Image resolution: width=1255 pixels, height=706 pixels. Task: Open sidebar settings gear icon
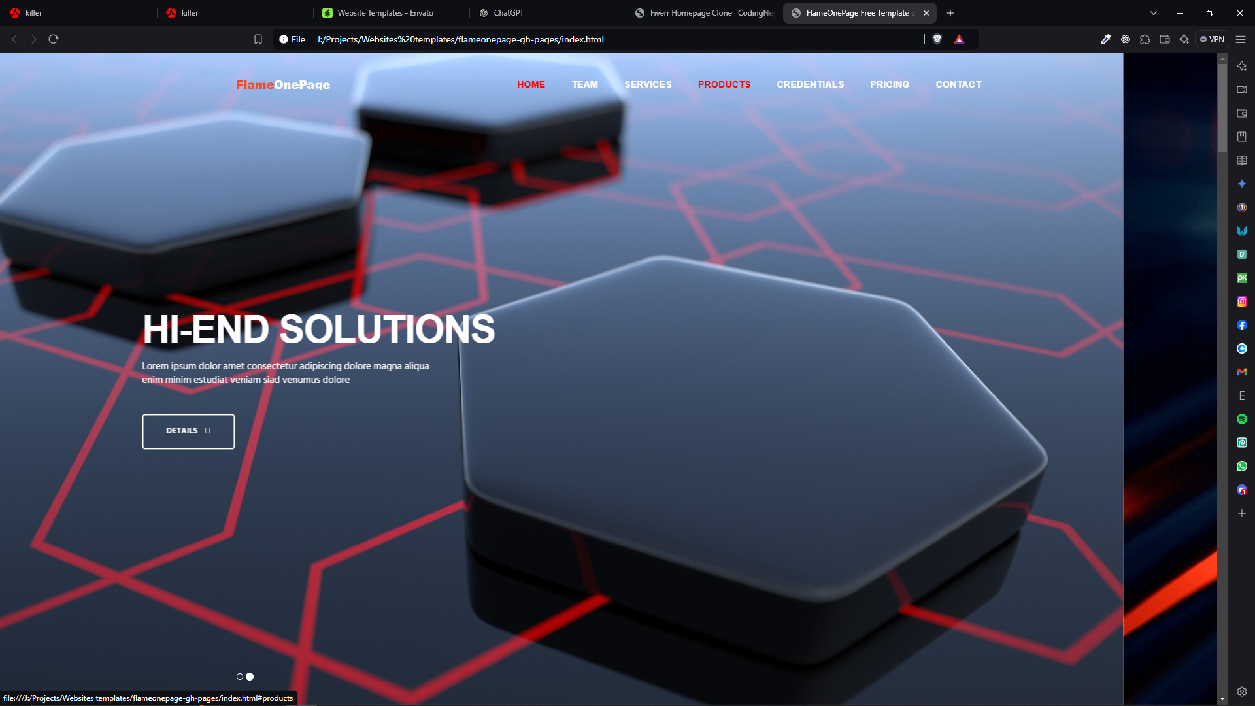click(1242, 692)
